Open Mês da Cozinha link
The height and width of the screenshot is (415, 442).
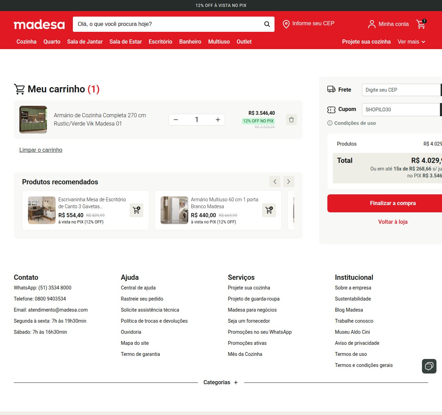click(x=245, y=354)
